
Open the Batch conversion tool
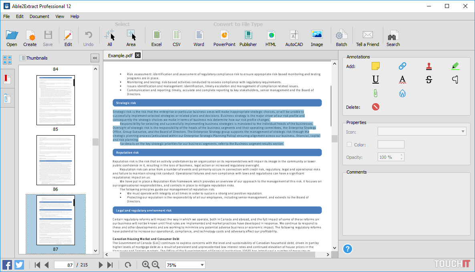341,38
